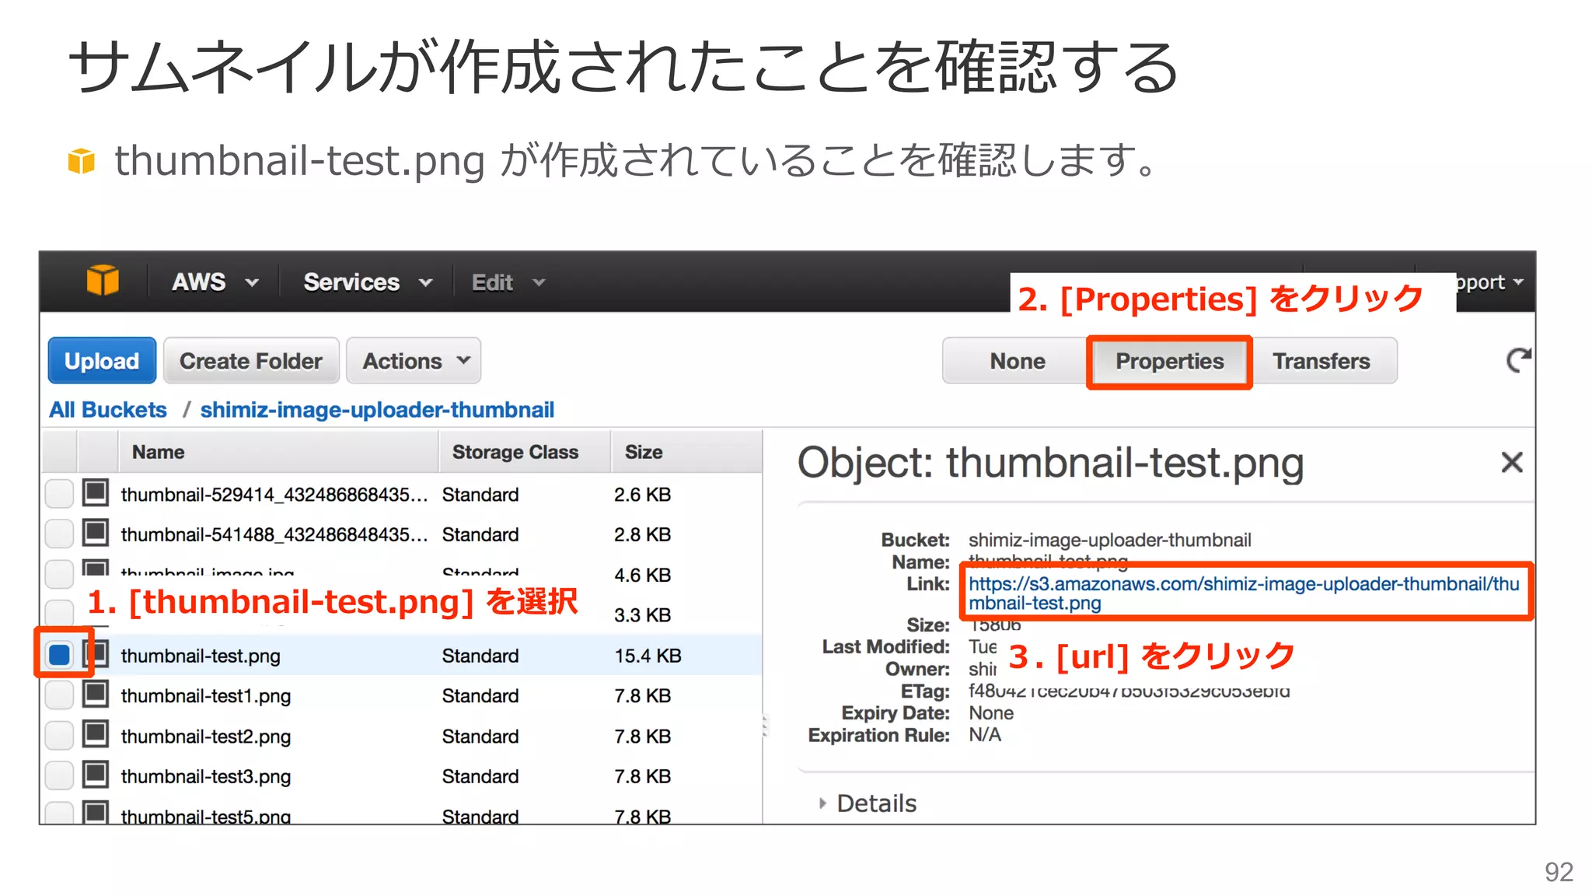Click file icon of thumbnail-test2.png row

point(96,734)
